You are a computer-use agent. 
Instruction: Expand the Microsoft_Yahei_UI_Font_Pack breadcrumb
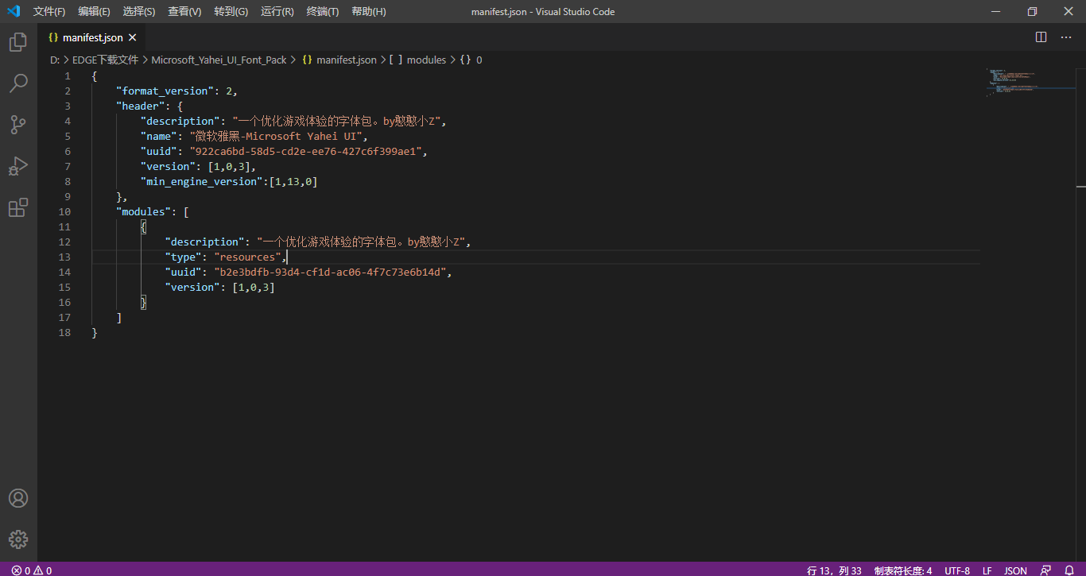tap(219, 60)
